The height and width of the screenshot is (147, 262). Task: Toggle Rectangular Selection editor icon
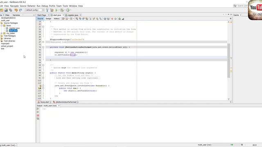[x=90, y=19]
